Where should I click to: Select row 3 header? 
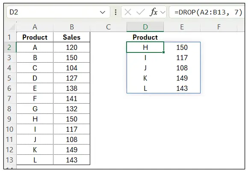[x=10, y=58]
